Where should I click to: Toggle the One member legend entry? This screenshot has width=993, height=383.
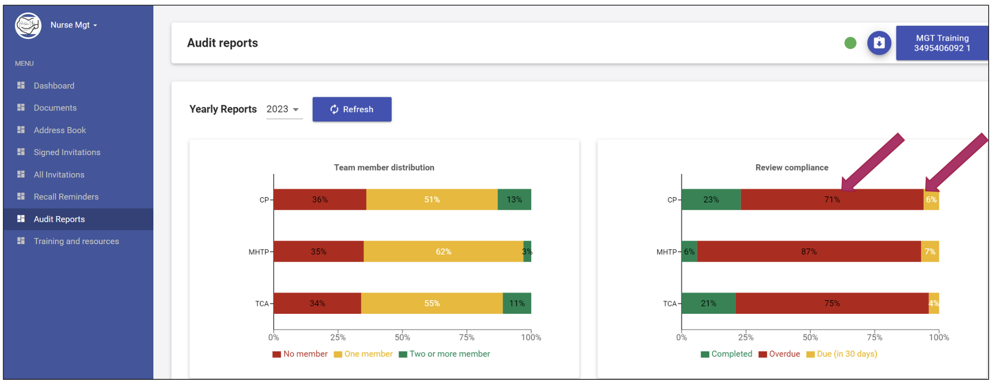click(363, 354)
